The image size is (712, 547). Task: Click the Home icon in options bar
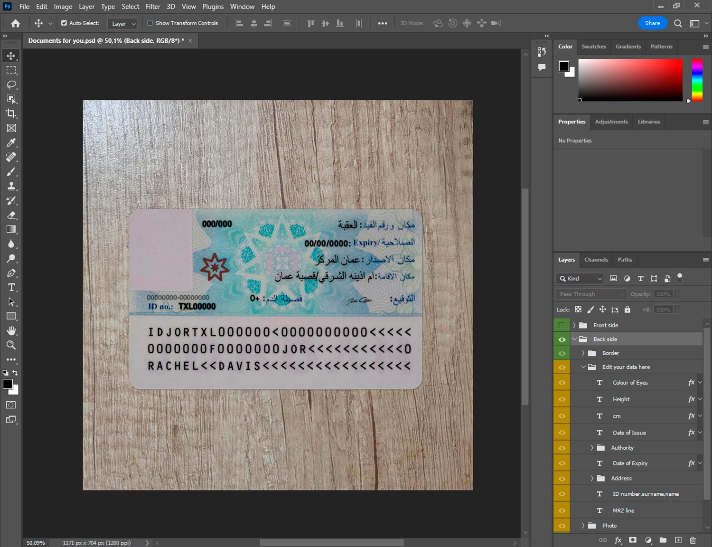tap(16, 23)
